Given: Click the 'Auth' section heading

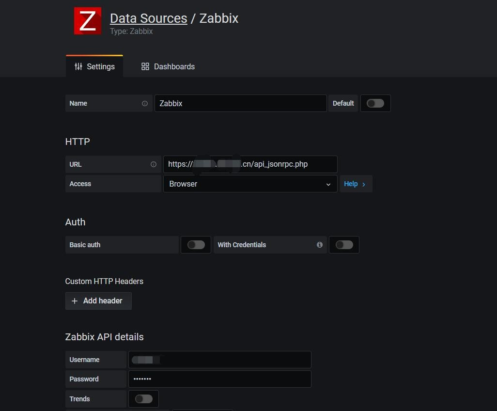Looking at the screenshot, I should click(75, 222).
